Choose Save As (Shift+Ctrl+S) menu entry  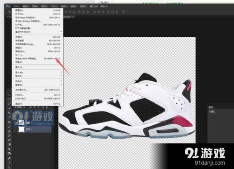pos(37,51)
